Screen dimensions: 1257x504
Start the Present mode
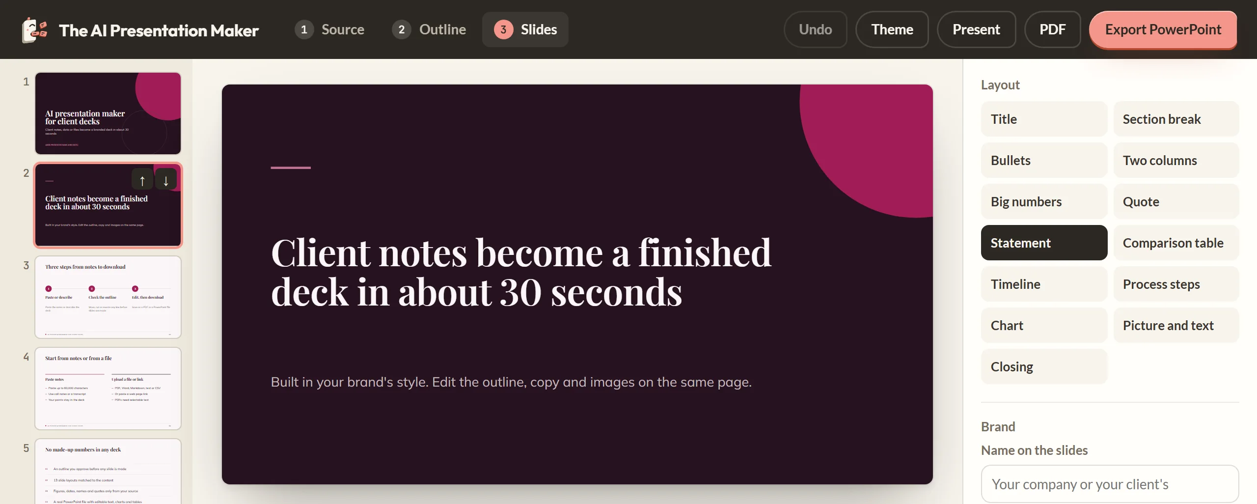coord(976,29)
